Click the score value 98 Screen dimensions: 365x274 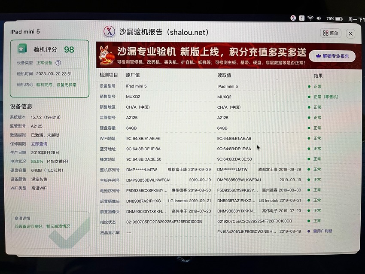pyautogui.click(x=69, y=49)
